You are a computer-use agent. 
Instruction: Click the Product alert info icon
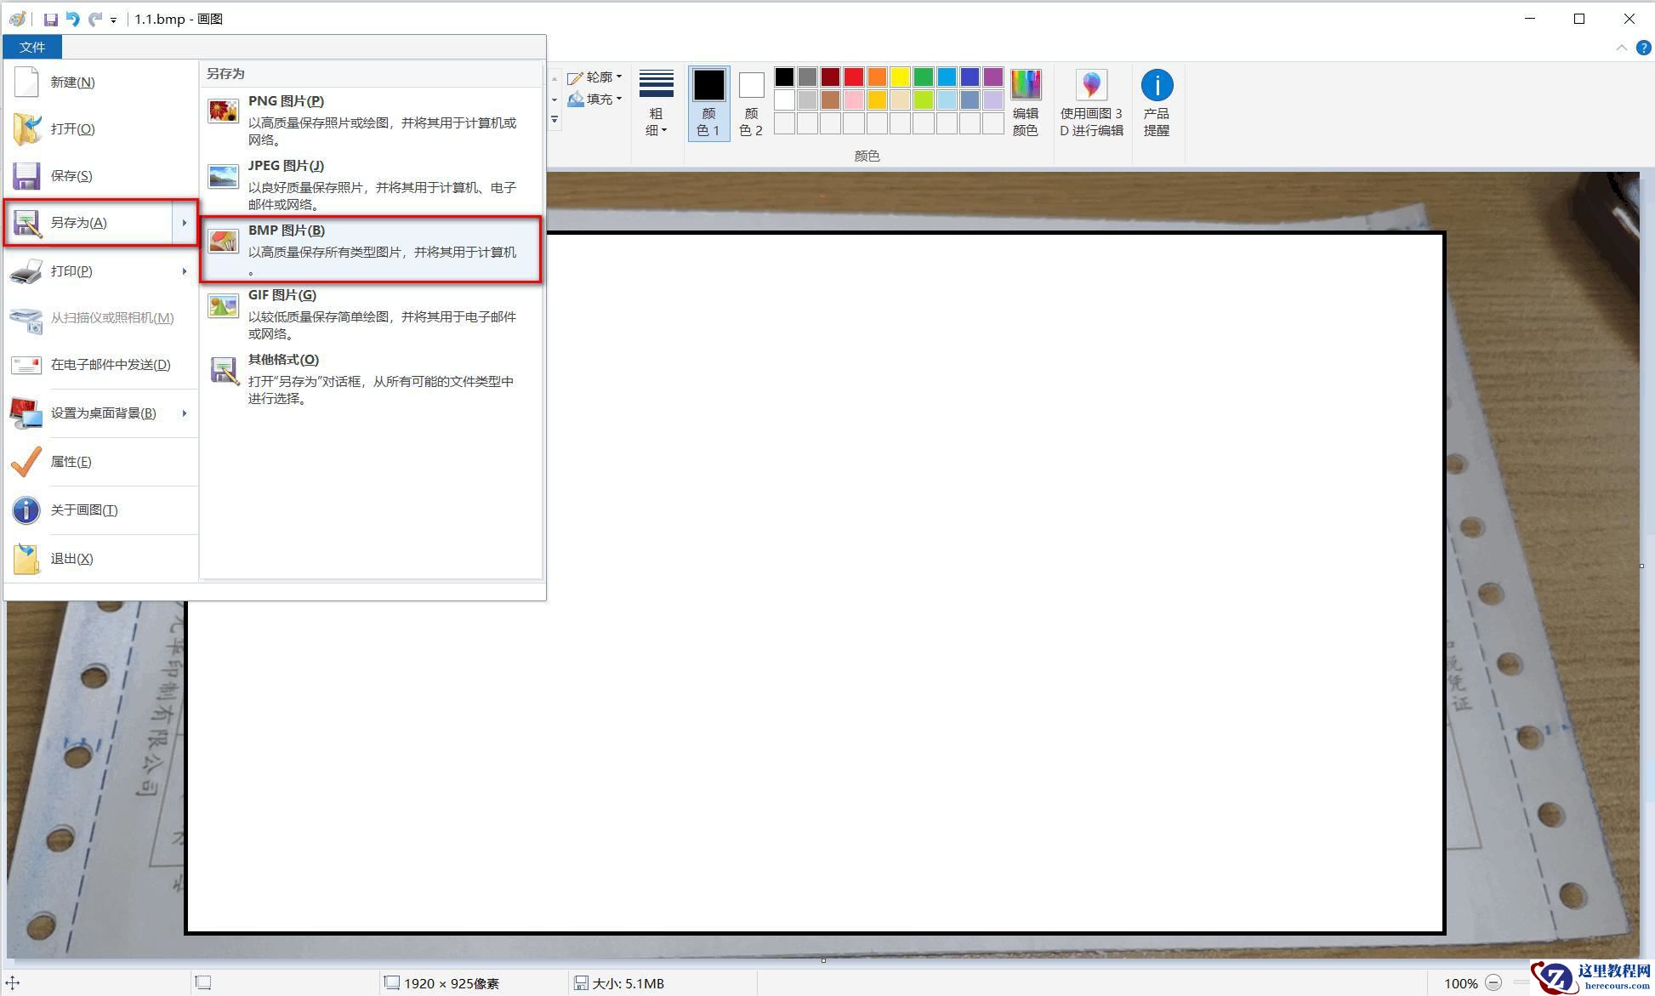tap(1156, 86)
